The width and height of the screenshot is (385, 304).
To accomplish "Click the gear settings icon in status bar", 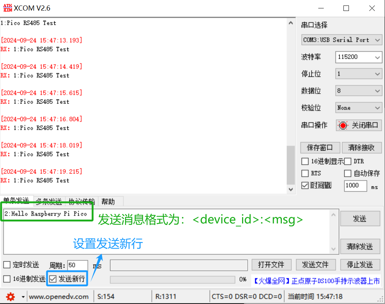I will [10, 297].
